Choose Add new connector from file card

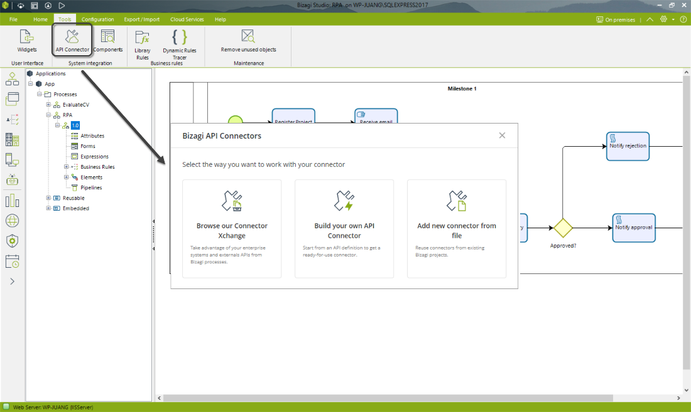click(457, 229)
